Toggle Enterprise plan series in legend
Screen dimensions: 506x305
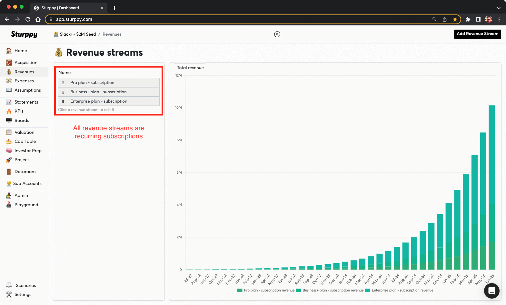tap(399, 291)
